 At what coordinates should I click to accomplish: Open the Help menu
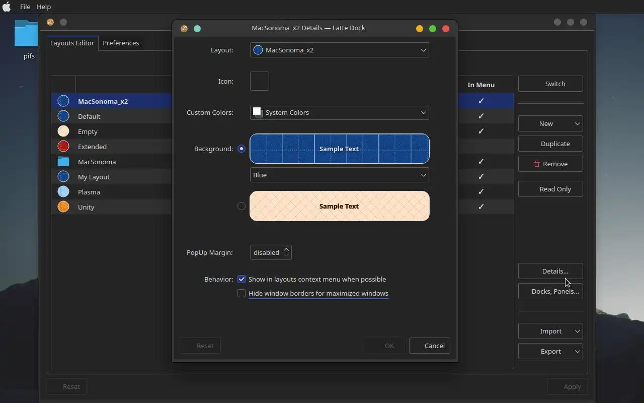tap(44, 7)
